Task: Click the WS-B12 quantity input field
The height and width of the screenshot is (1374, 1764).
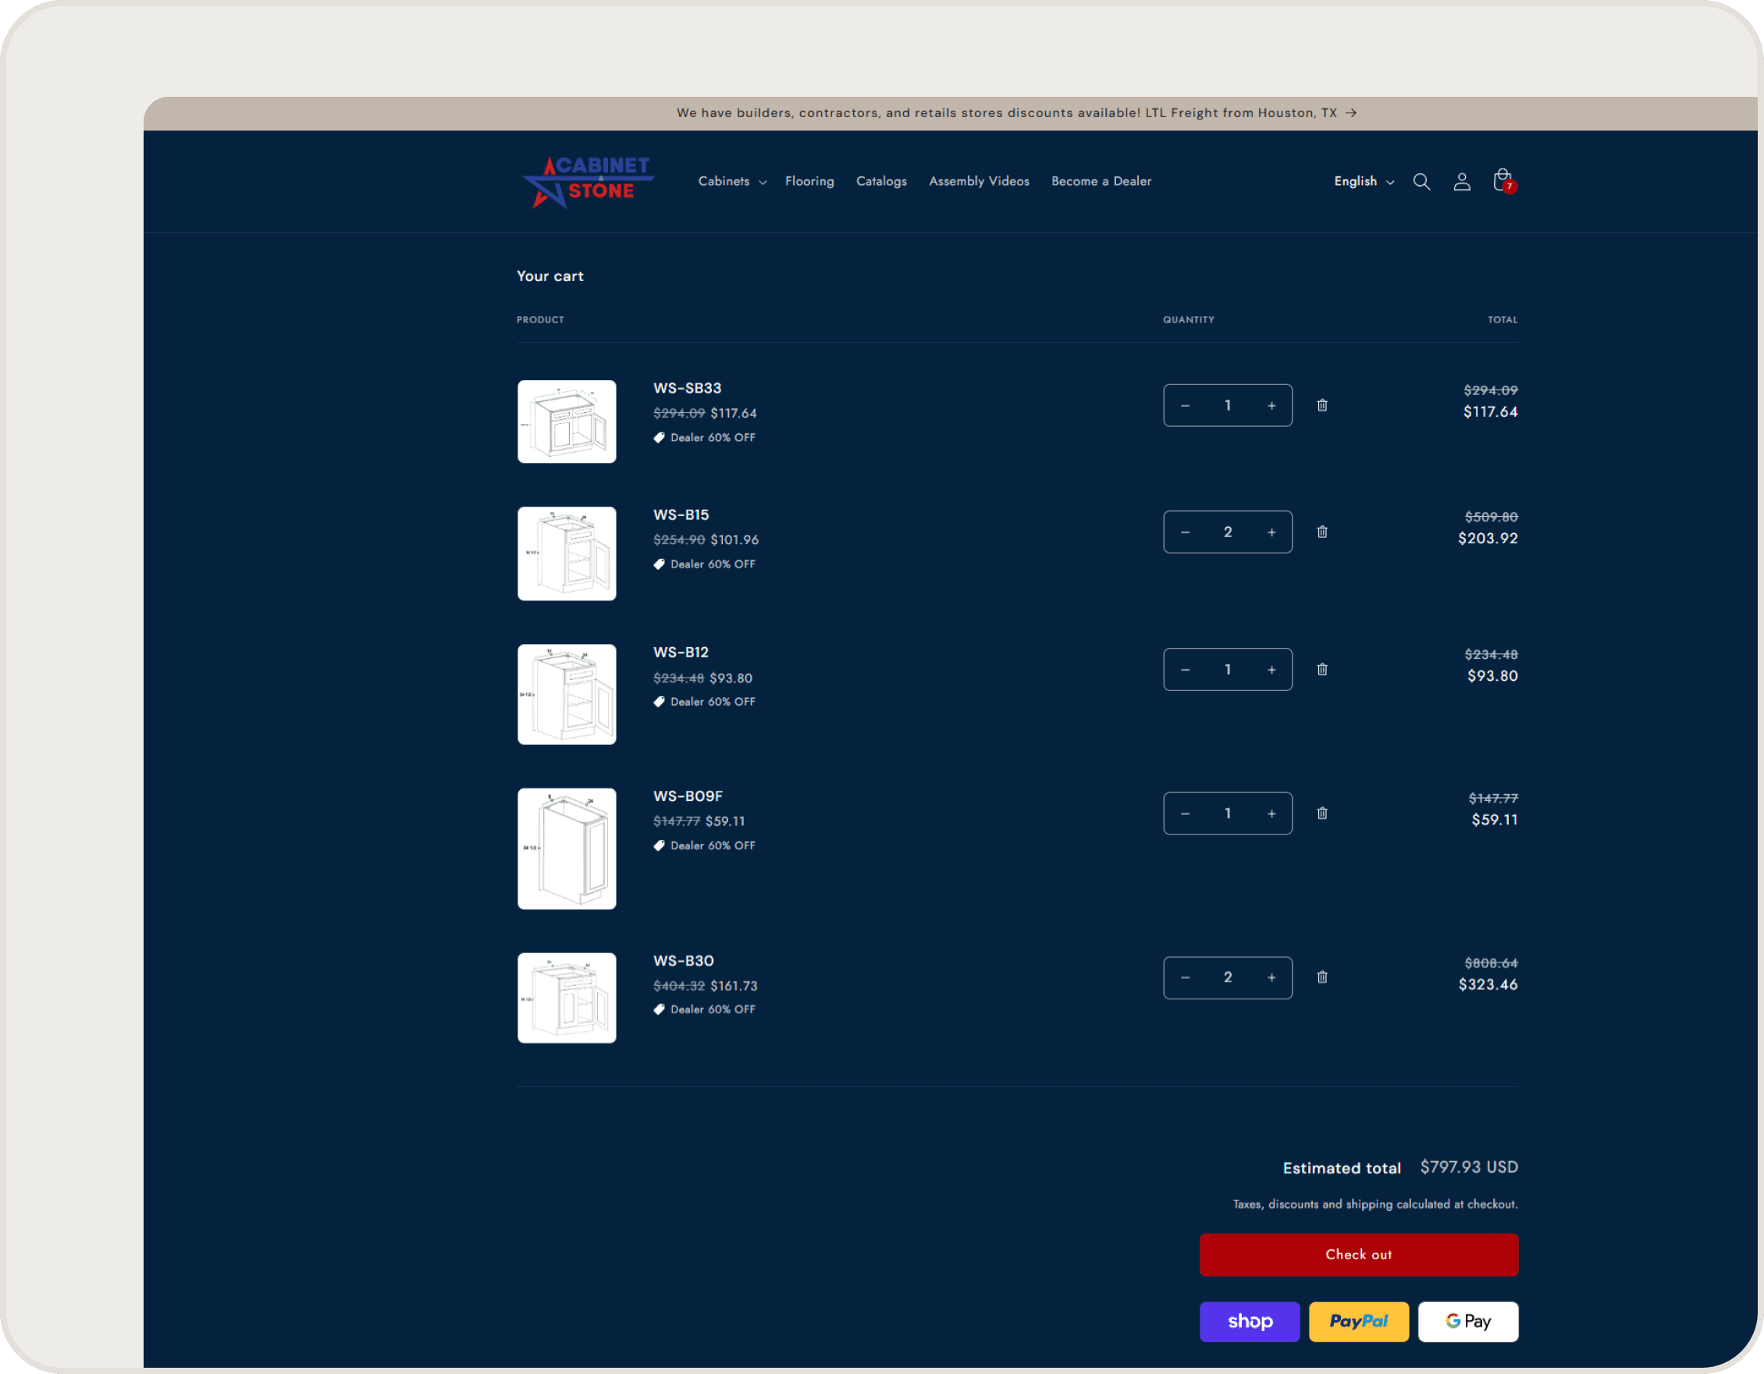Action: point(1227,670)
